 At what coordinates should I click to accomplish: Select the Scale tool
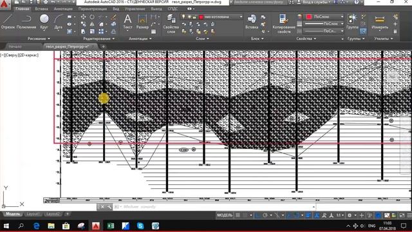[92, 32]
